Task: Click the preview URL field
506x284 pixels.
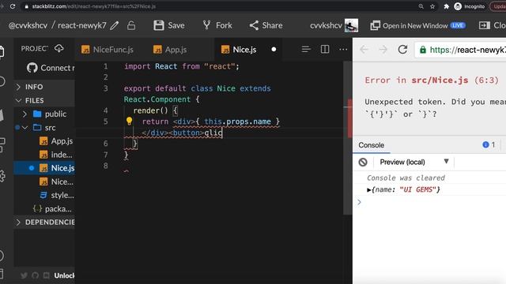Action: 460,50
